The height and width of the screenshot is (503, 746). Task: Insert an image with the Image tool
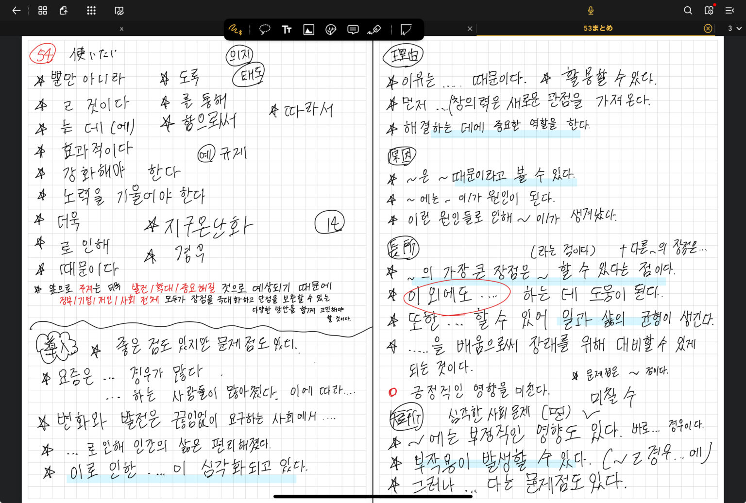[308, 29]
